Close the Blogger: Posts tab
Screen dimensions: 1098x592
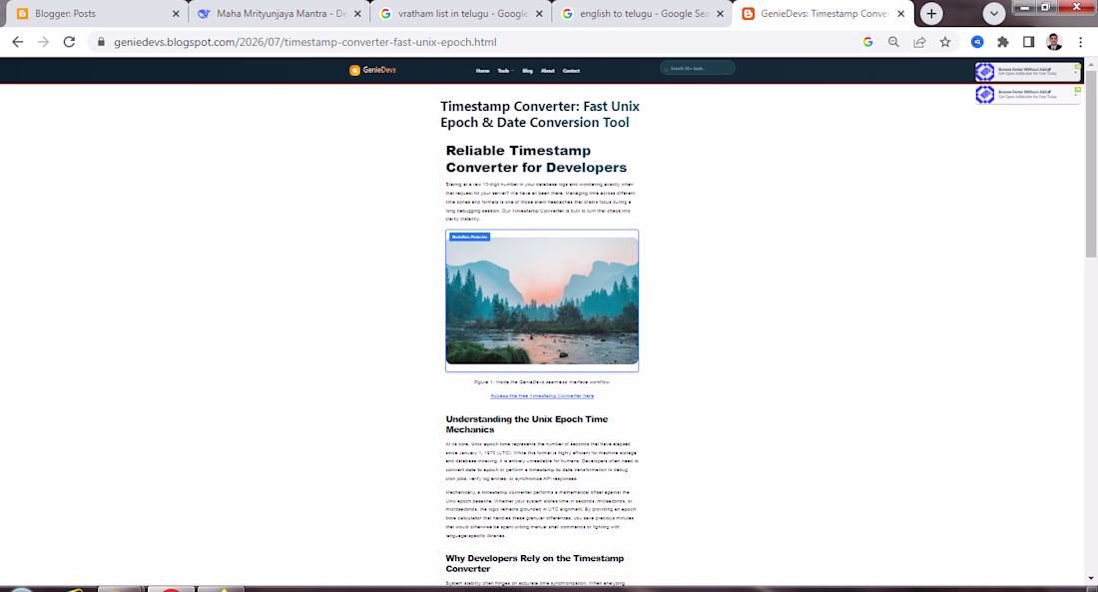coord(176,13)
